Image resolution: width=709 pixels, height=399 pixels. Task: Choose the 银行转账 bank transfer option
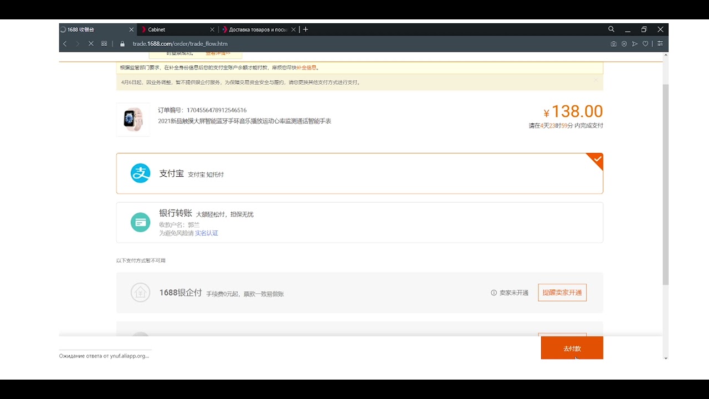[359, 223]
